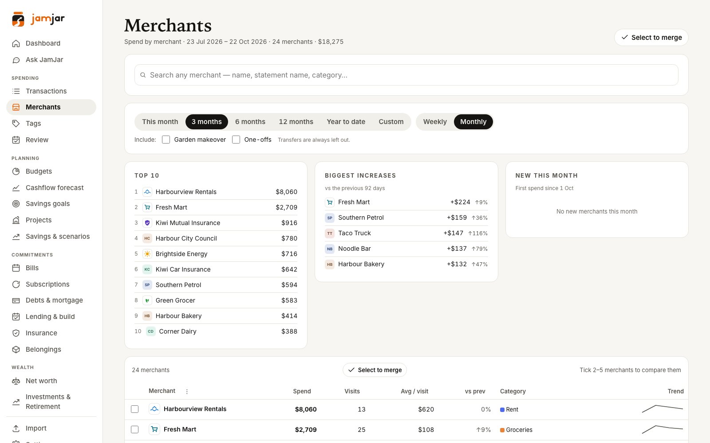The image size is (710, 443).
Task: Click the JamJar logo icon
Action: (18, 19)
